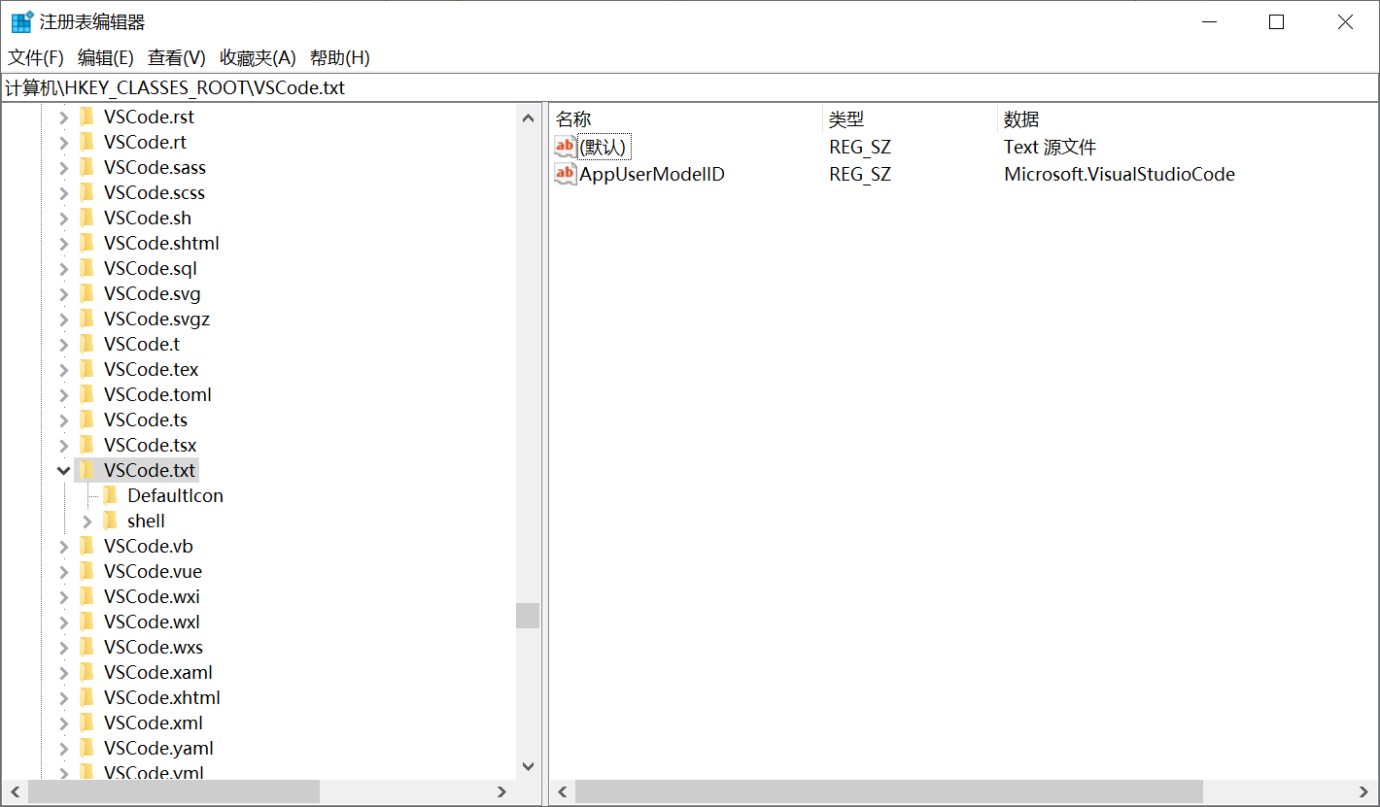The image size is (1380, 807).
Task: Click the folder icon next to VSCode.sql
Action: point(86,268)
